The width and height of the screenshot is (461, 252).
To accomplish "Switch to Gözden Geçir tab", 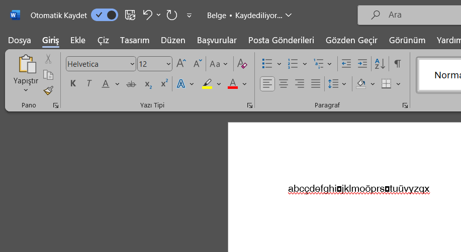I will click(x=351, y=40).
